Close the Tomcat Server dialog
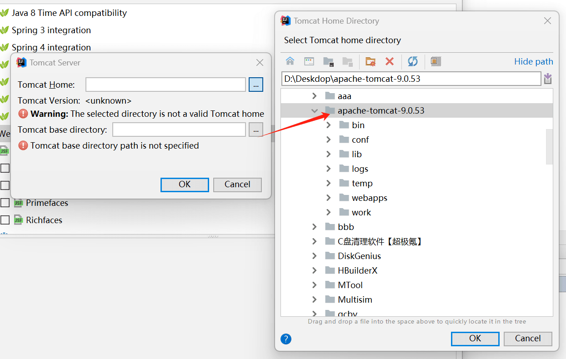The image size is (566, 359). pos(260,63)
